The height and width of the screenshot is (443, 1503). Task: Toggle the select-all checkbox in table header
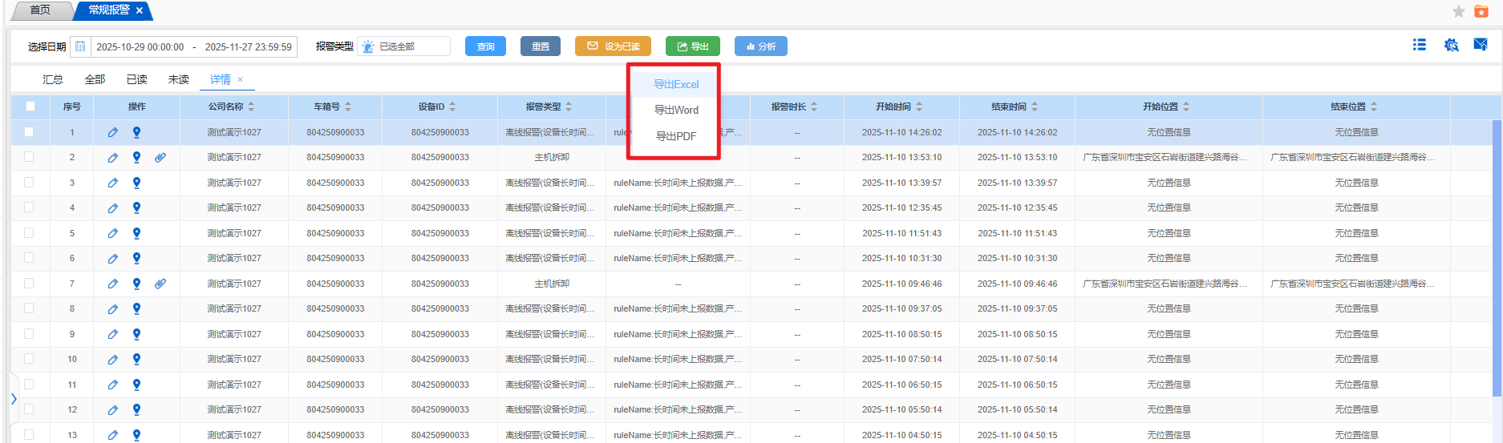(x=30, y=107)
